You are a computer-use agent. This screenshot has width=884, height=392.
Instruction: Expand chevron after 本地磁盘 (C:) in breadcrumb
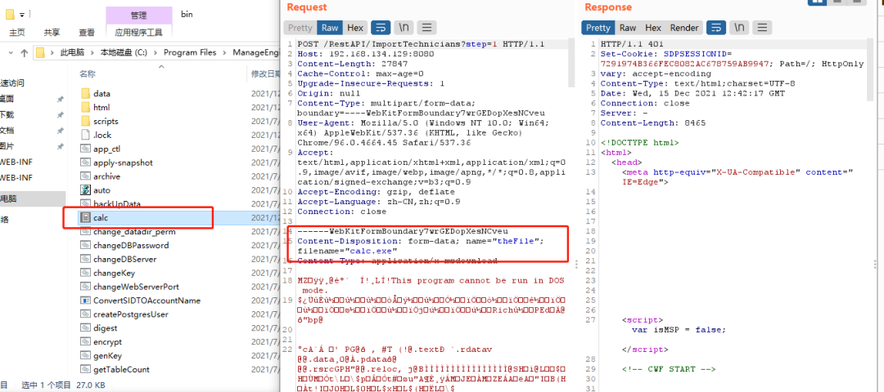click(156, 52)
